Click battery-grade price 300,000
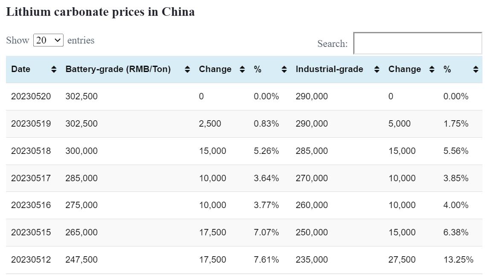 (x=81, y=151)
